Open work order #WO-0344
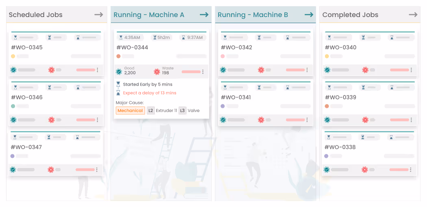 point(132,47)
